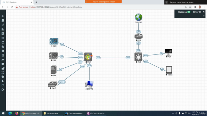
Task: Close the notifications panel
Action: click(x=203, y=12)
